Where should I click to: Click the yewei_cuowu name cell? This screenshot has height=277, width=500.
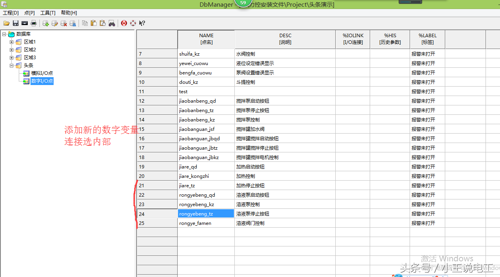(x=206, y=63)
